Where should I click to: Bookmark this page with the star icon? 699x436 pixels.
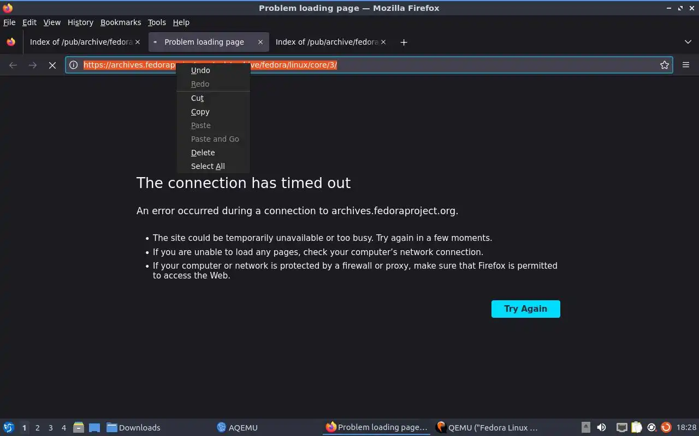pyautogui.click(x=665, y=65)
